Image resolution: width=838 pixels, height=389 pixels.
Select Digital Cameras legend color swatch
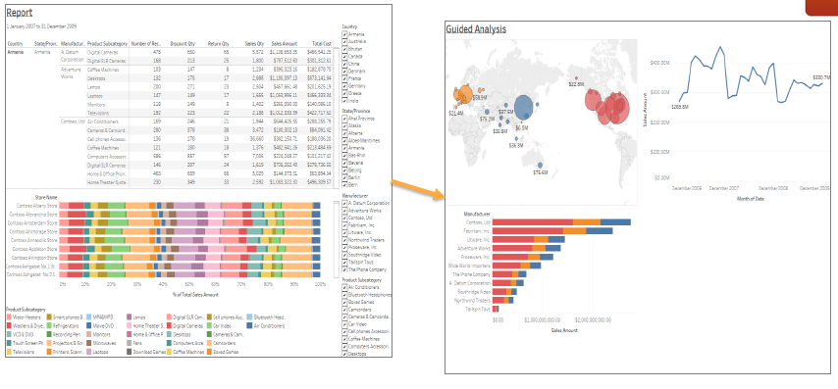tap(170, 326)
